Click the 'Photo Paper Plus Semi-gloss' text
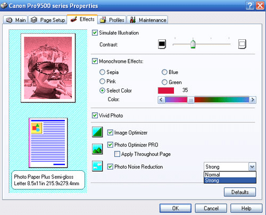This screenshot has height=215, width=266. tap(44, 177)
